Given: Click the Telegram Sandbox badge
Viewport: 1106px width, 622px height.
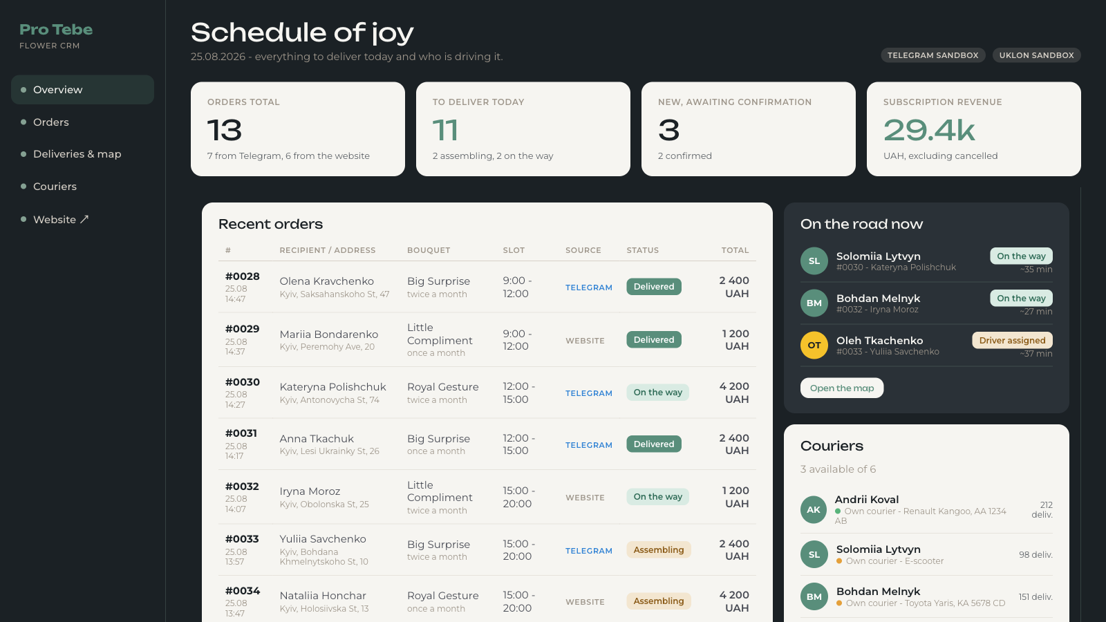Looking at the screenshot, I should pyautogui.click(x=932, y=55).
